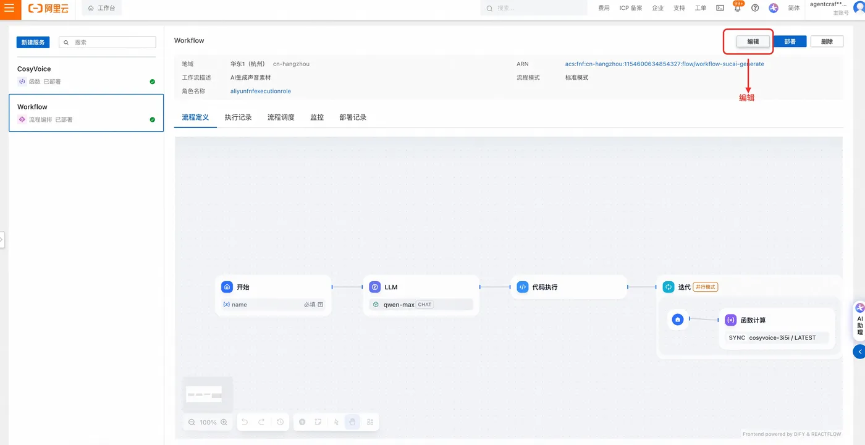Viewport: 865px width, 445px height.
Task: Switch to the 执行记录 tab
Action: 238,117
